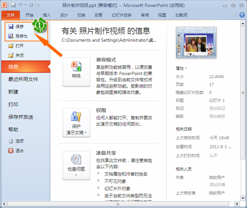Click the file path under the title
The width and height of the screenshot is (247, 208).
click(x=109, y=40)
